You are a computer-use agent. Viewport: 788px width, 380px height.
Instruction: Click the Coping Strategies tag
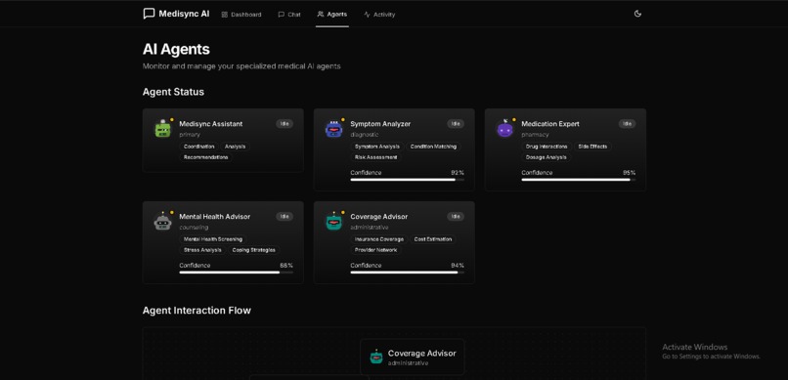coord(254,250)
